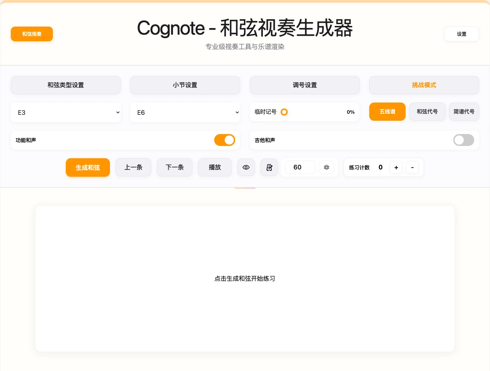Enable the 吉他和声 switch
The height and width of the screenshot is (371, 490).
pyautogui.click(x=464, y=140)
